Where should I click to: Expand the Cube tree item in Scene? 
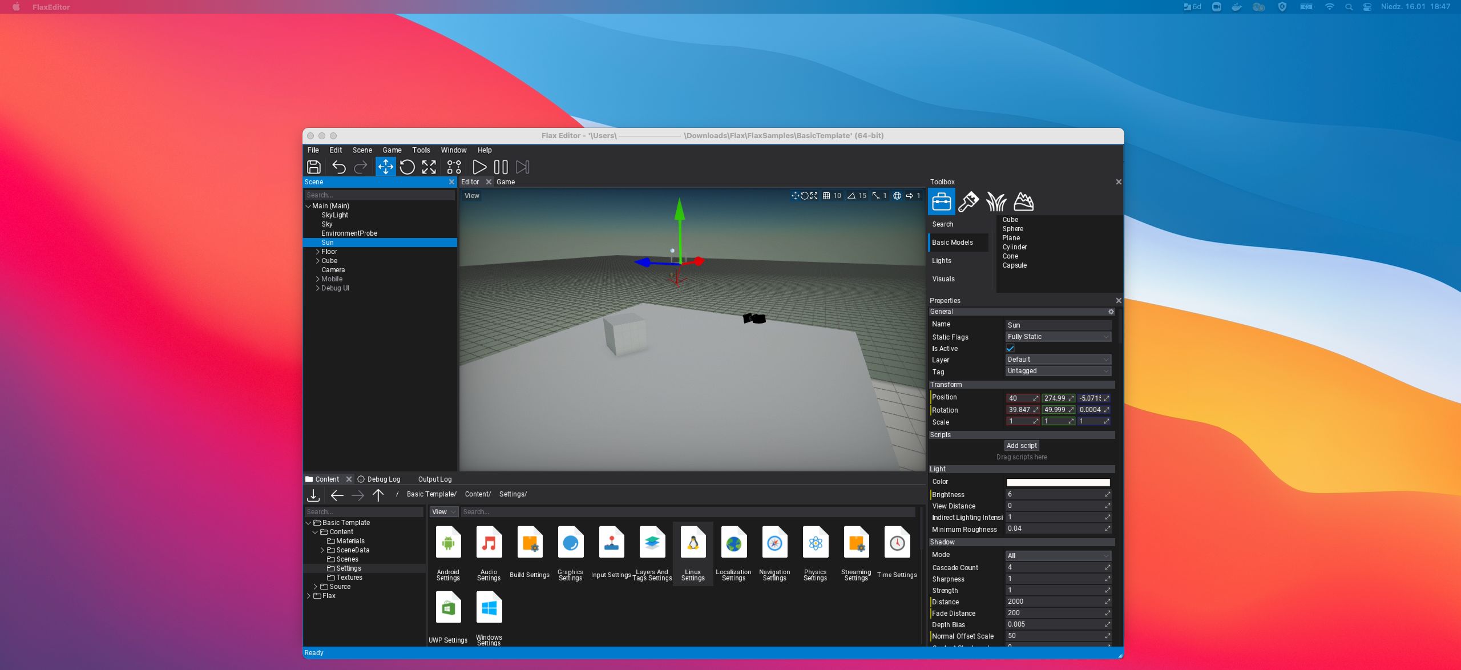(x=318, y=260)
